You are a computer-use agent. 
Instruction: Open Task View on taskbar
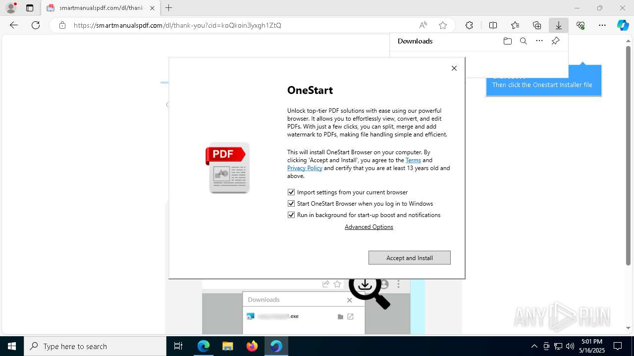[x=178, y=346]
